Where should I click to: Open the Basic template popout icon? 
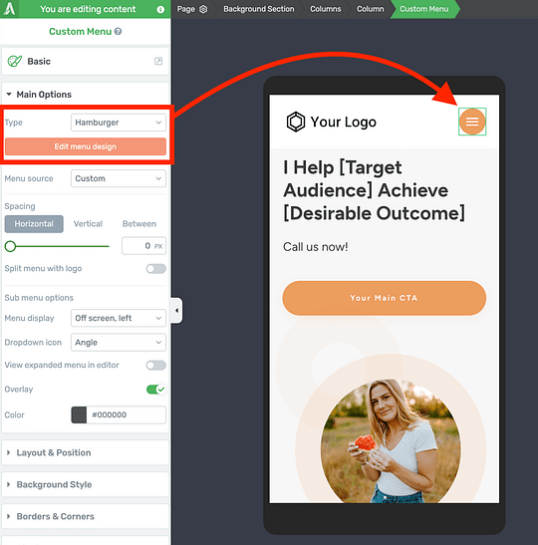click(x=158, y=61)
